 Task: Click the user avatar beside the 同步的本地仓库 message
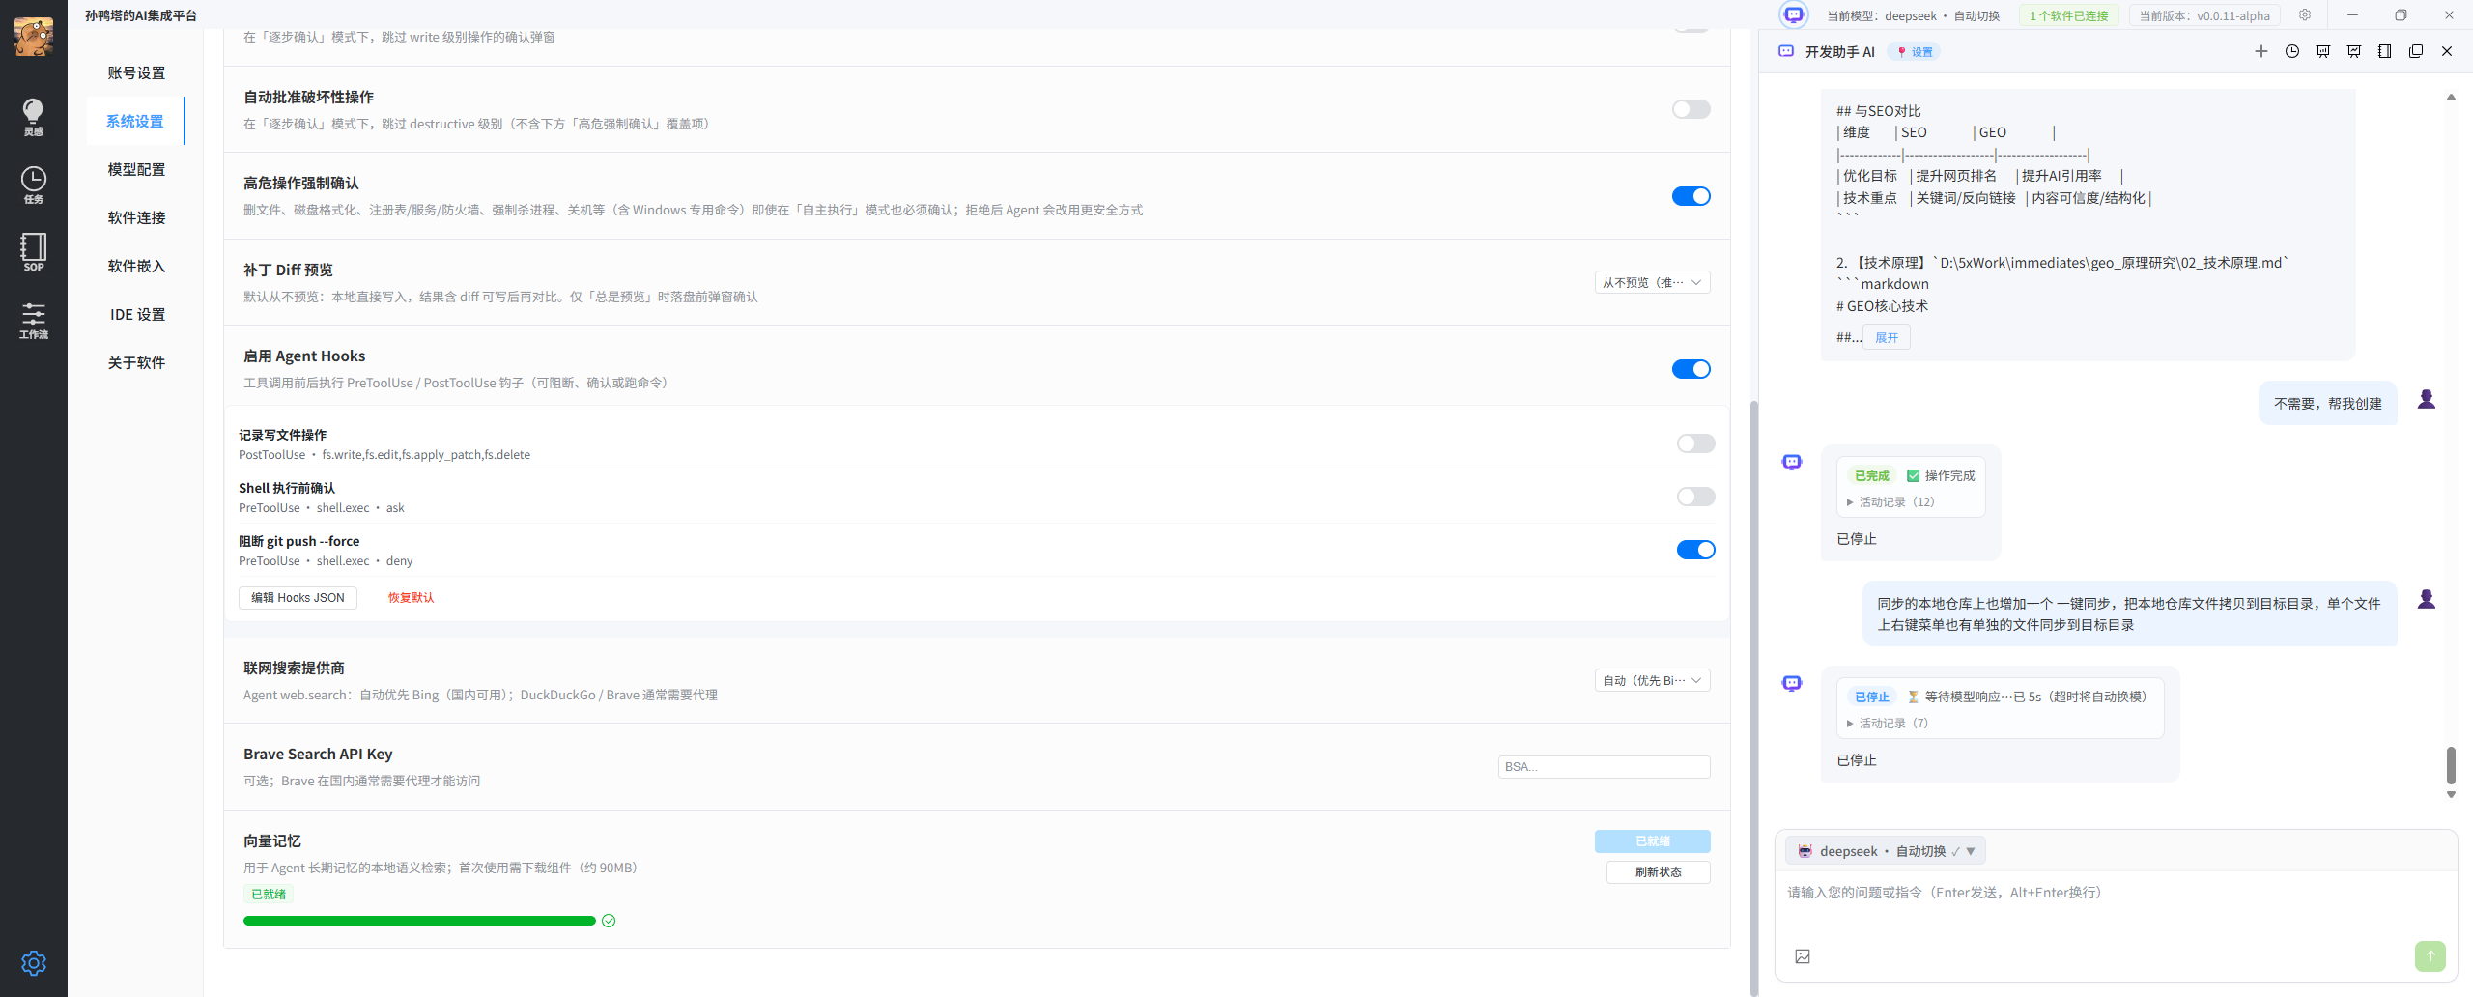point(2427,599)
